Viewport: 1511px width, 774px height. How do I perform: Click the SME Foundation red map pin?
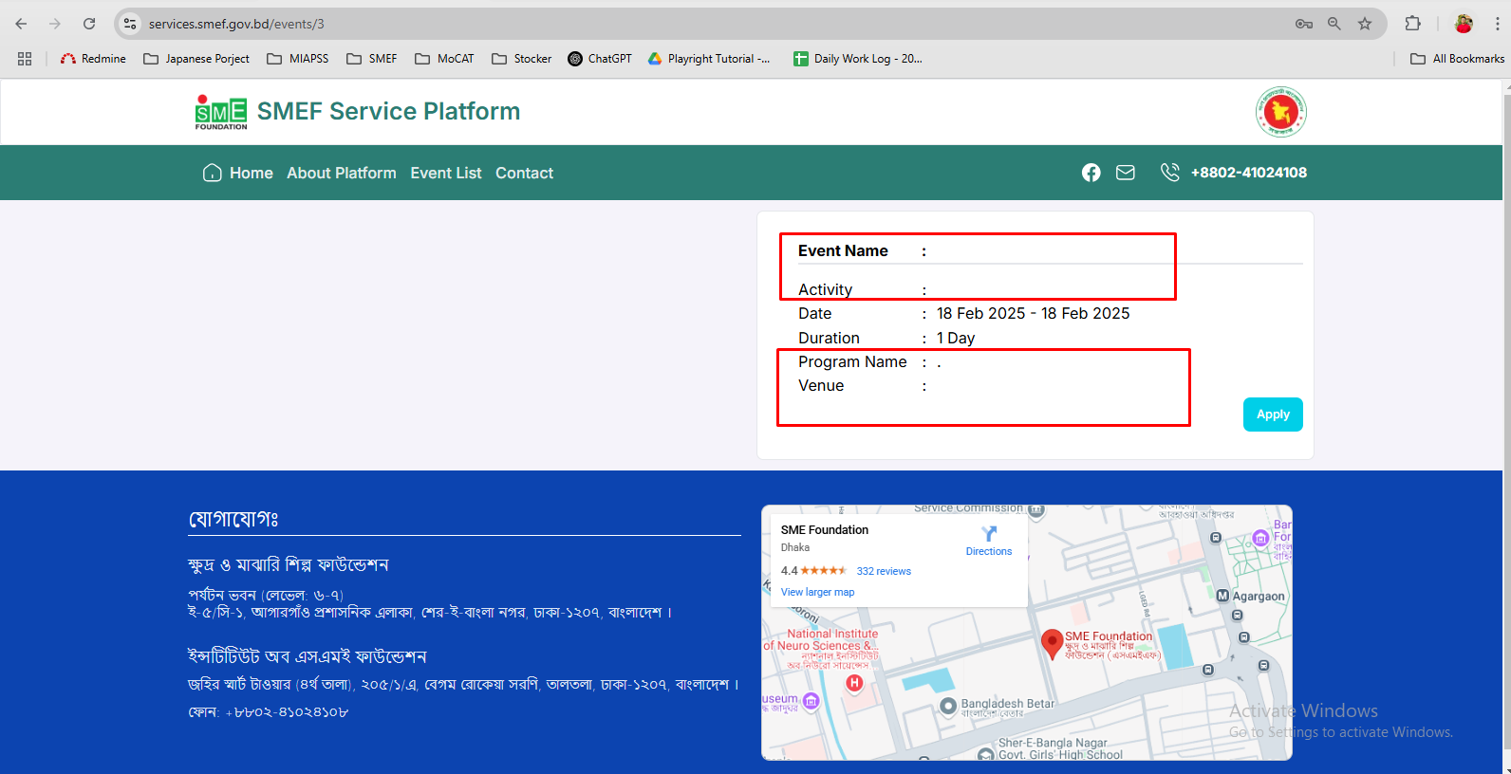pyautogui.click(x=1052, y=644)
